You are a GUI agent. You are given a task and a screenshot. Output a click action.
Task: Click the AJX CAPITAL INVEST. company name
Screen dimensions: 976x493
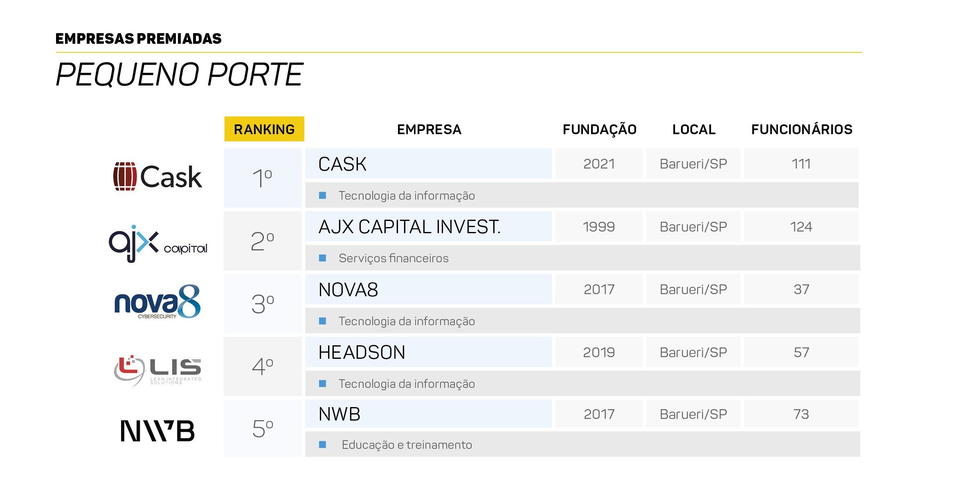(x=409, y=227)
